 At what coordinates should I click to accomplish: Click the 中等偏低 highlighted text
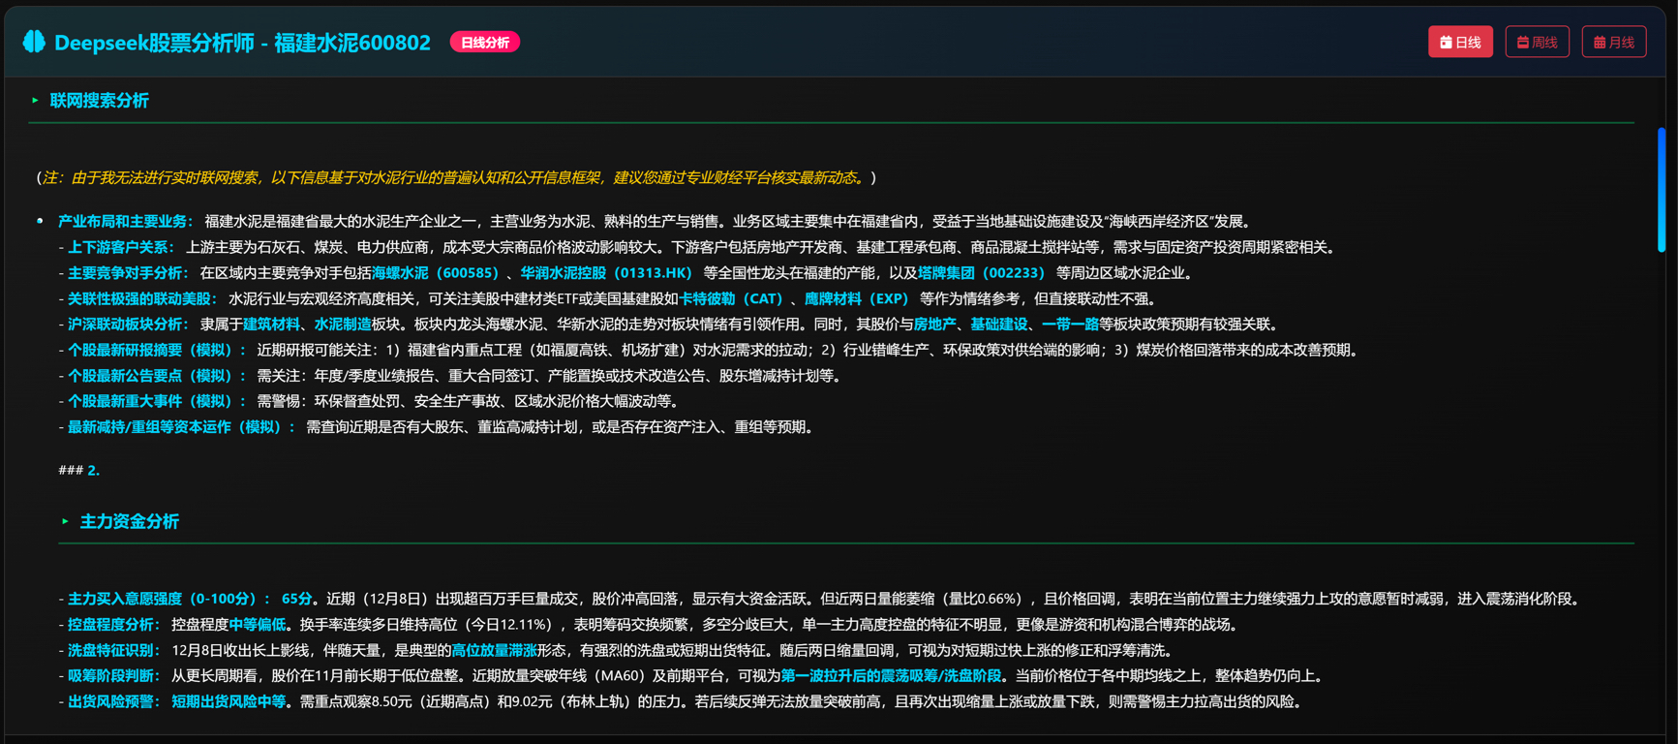pyautogui.click(x=257, y=625)
